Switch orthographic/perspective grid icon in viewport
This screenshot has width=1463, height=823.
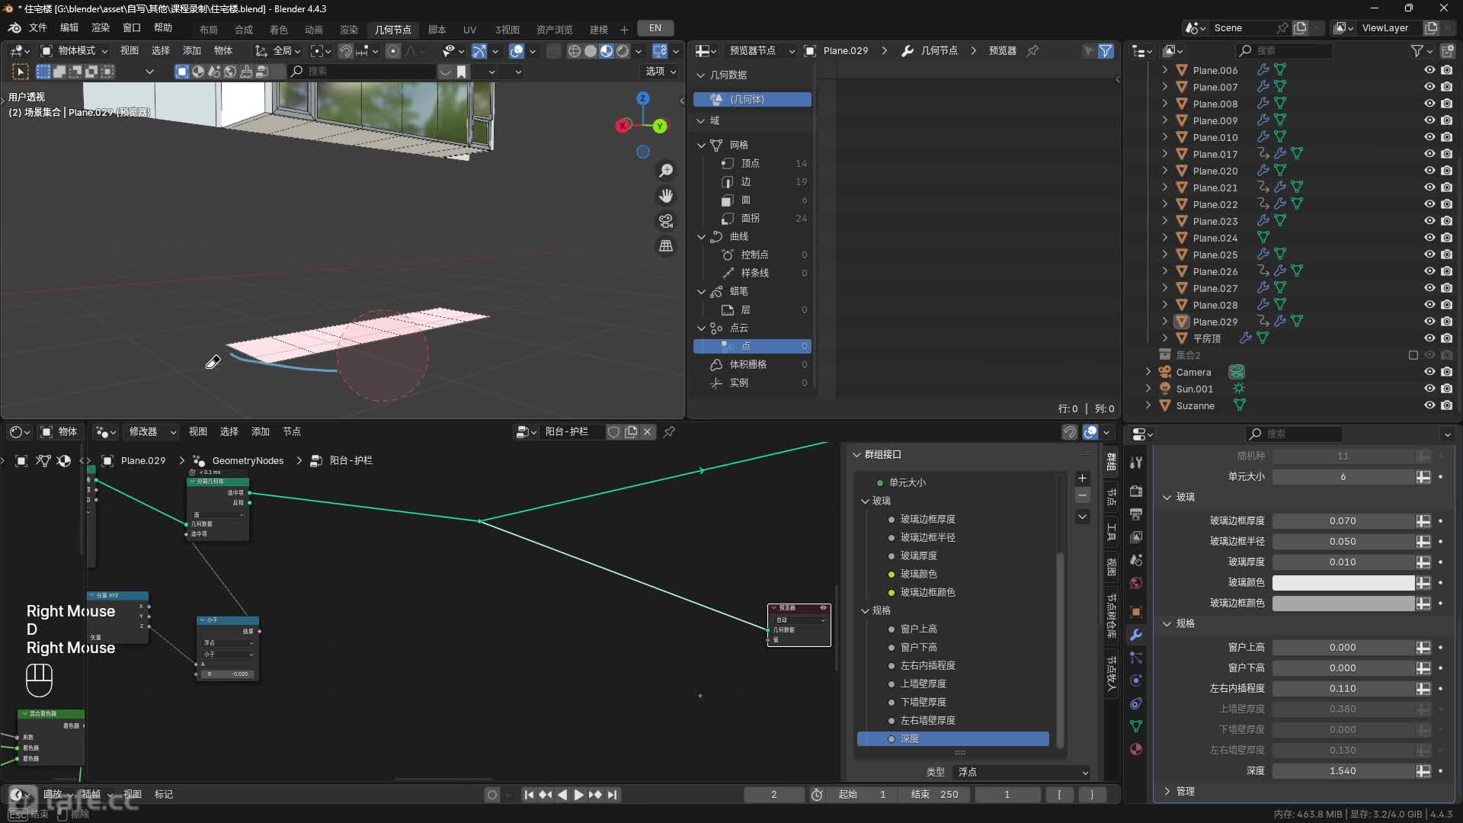click(666, 246)
